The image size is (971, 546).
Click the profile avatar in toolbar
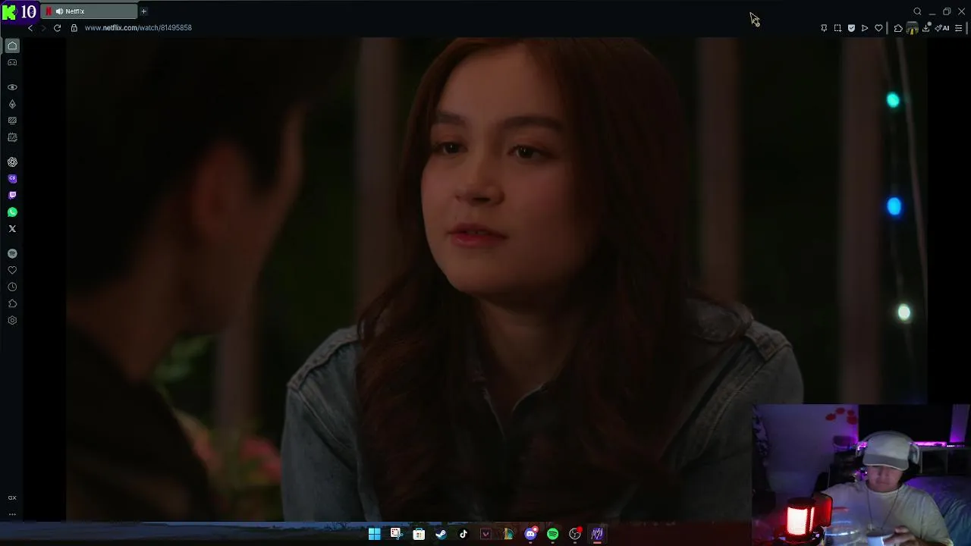coord(913,28)
